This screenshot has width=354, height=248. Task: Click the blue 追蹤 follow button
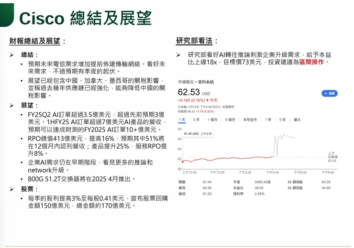coord(330,93)
